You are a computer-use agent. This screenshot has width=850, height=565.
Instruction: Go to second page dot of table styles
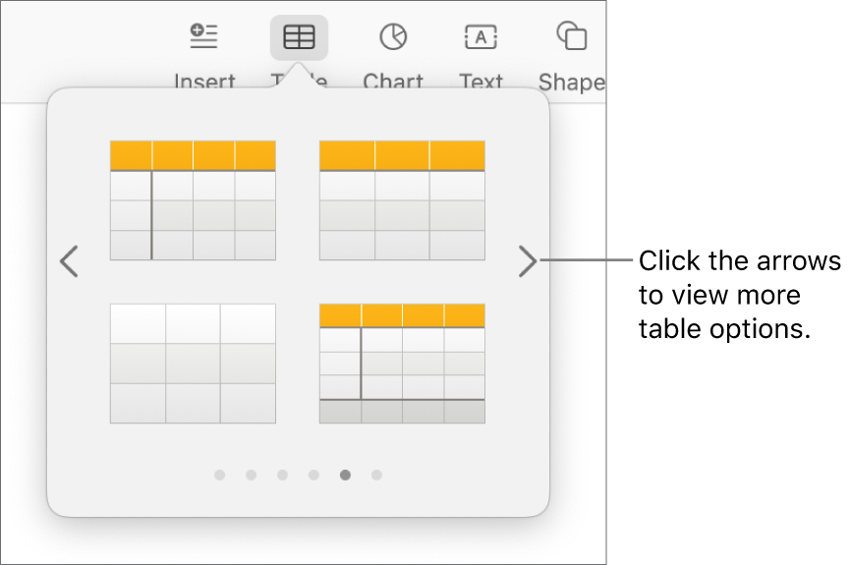click(251, 476)
